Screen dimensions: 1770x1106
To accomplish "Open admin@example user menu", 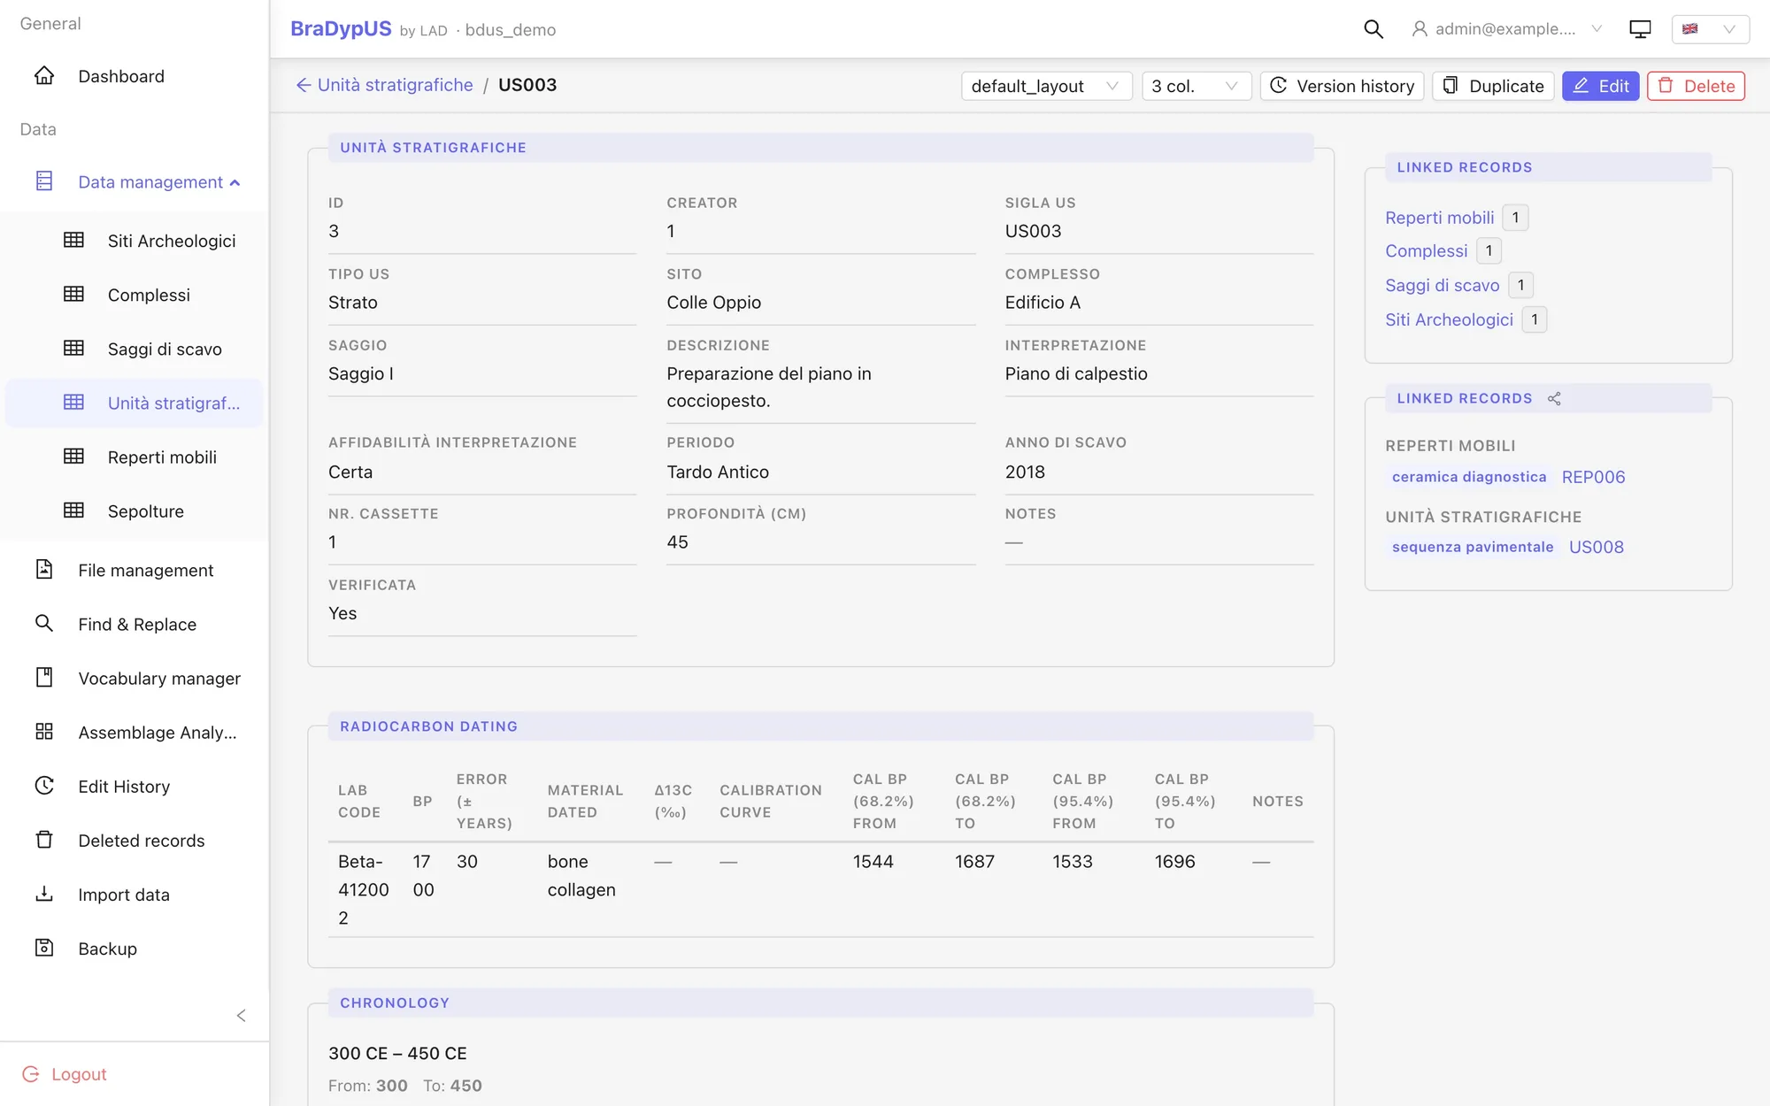I will (1506, 29).
